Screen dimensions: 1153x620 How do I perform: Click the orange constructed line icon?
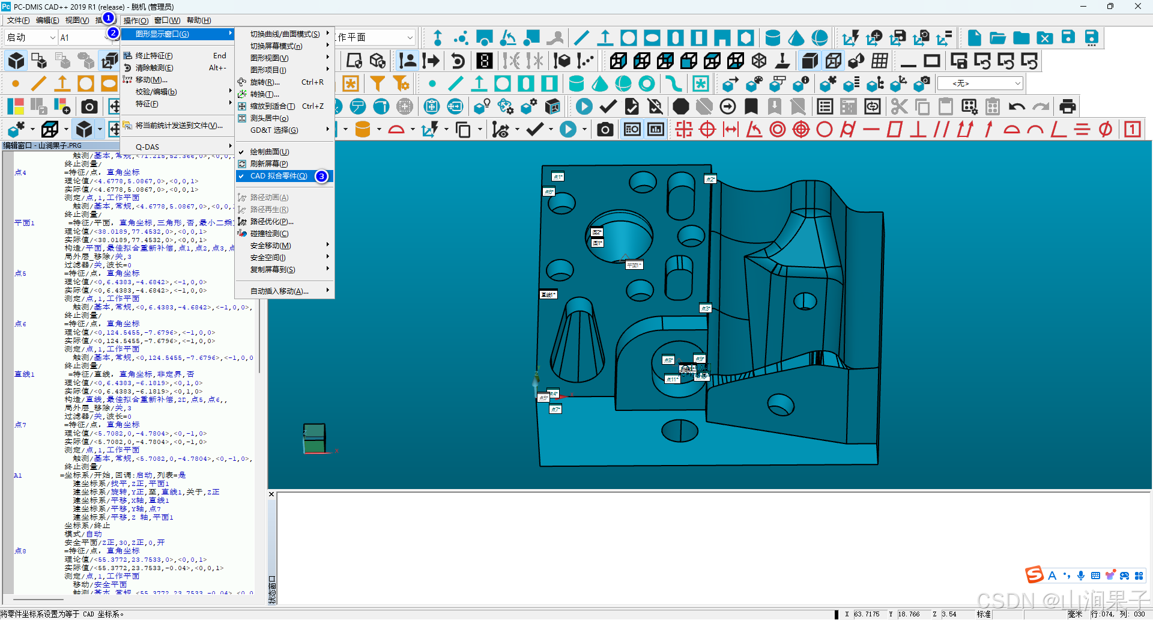click(38, 84)
